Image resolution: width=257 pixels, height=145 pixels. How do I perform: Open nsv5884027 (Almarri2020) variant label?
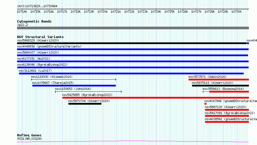pos(38,52)
